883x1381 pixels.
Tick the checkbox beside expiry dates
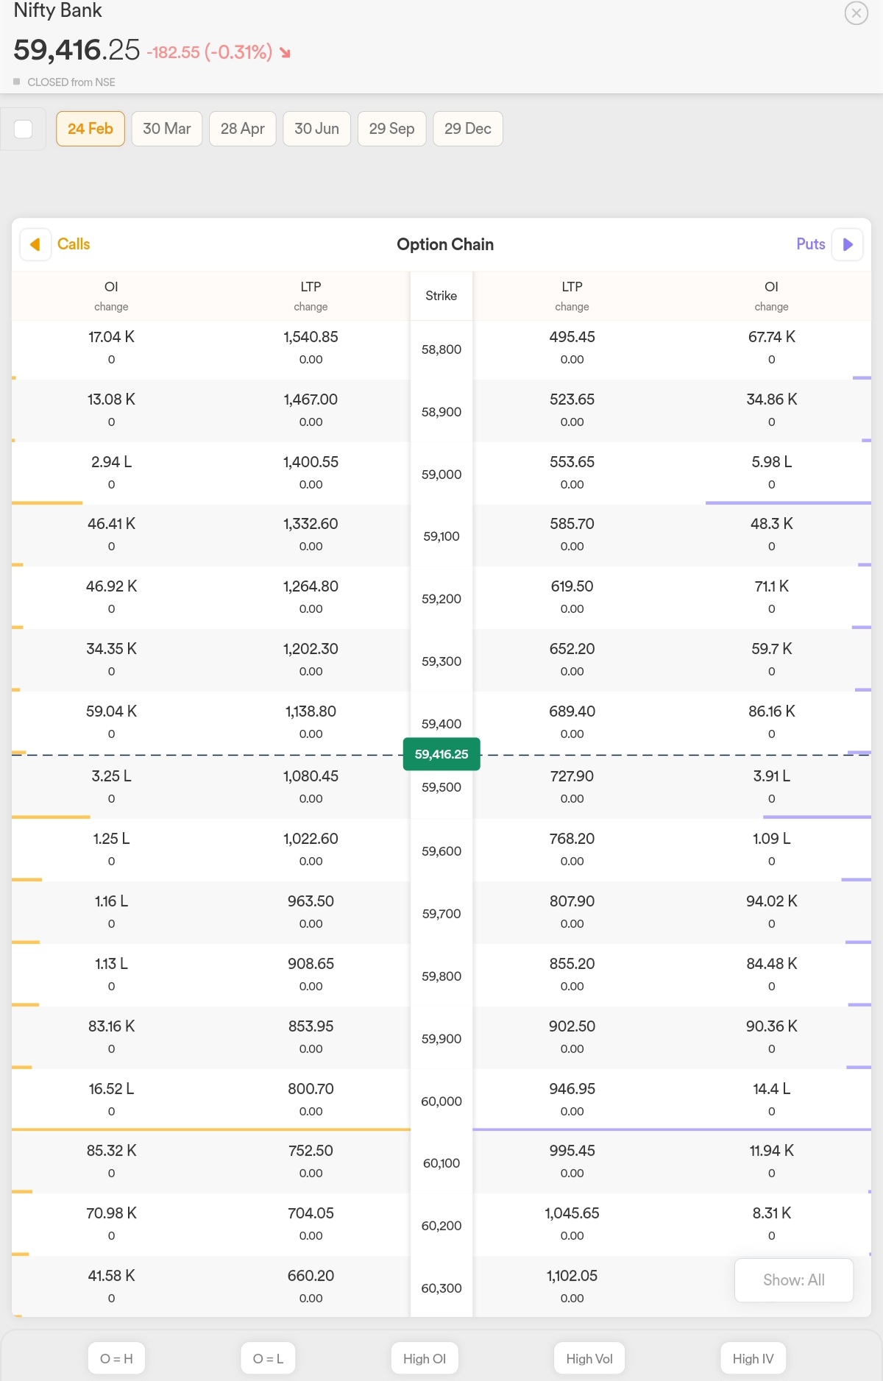(x=24, y=129)
